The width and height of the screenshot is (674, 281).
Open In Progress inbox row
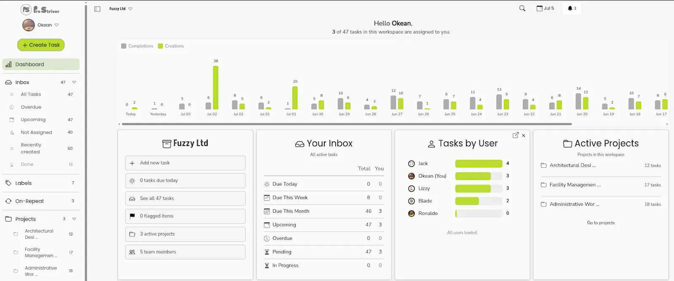(324, 265)
